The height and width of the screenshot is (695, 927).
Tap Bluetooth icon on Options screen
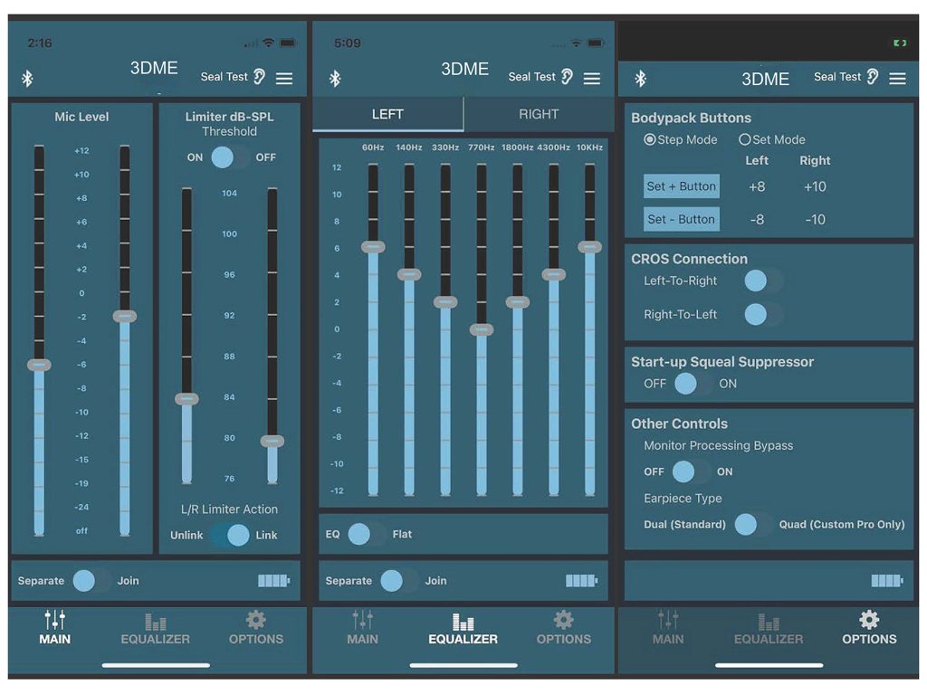click(x=640, y=79)
